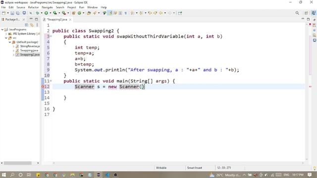317x178 pixels.
Task: Click the Last Edit Location icon
Action: pos(150,13)
